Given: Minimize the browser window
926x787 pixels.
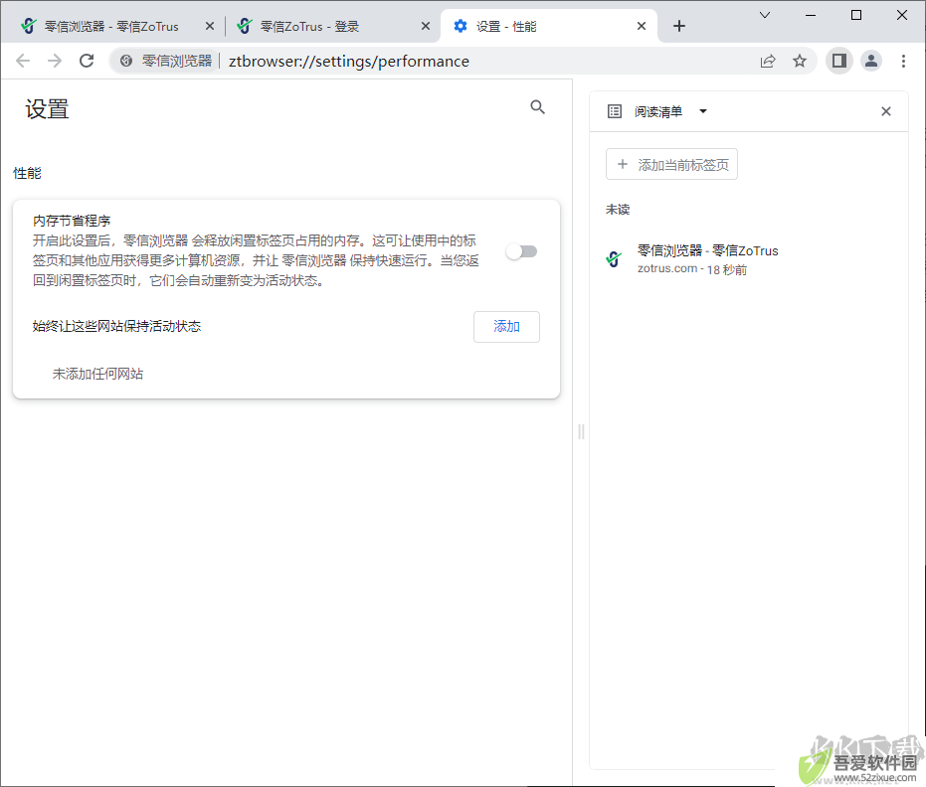Looking at the screenshot, I should 811,15.
